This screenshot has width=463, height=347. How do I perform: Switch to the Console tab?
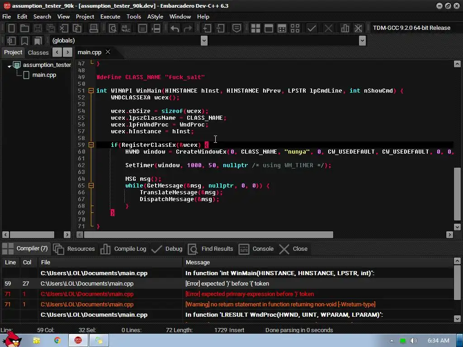pyautogui.click(x=256, y=249)
